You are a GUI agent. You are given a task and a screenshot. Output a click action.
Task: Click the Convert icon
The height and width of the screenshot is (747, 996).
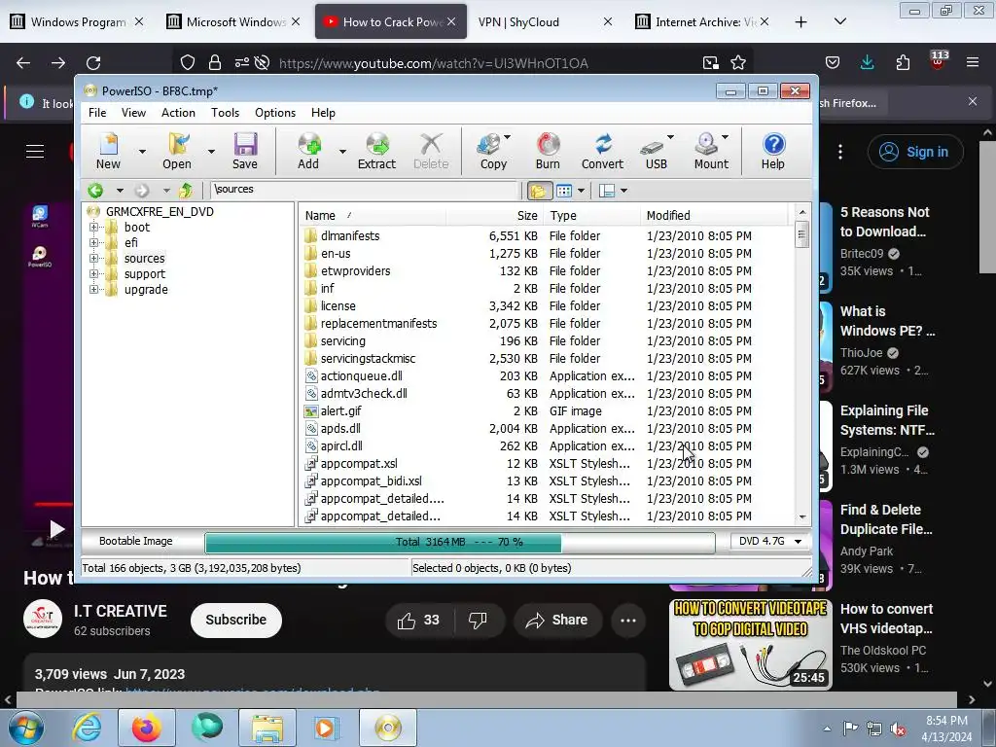click(603, 144)
